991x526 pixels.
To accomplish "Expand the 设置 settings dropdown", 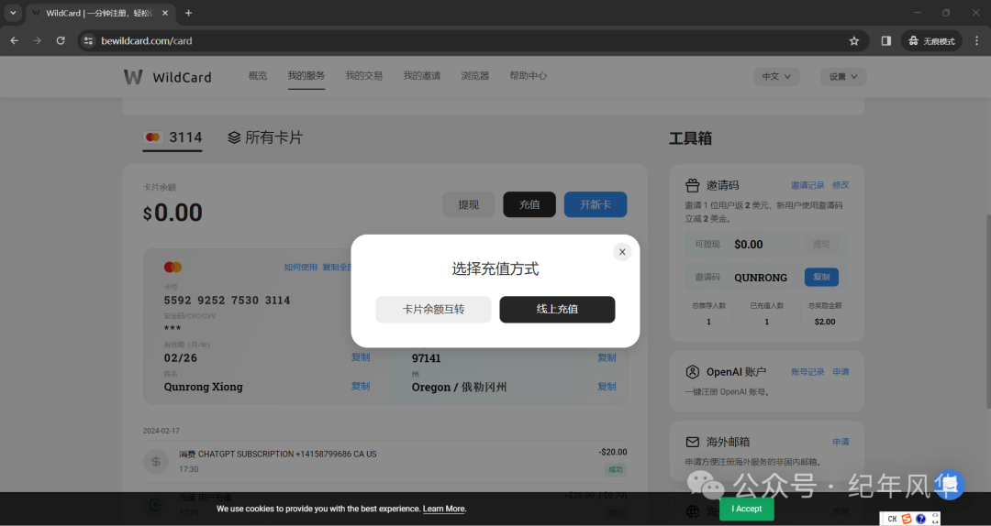I will 842,77.
